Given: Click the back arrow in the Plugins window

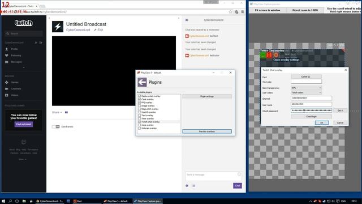Looking at the screenshot, I should (142, 82).
